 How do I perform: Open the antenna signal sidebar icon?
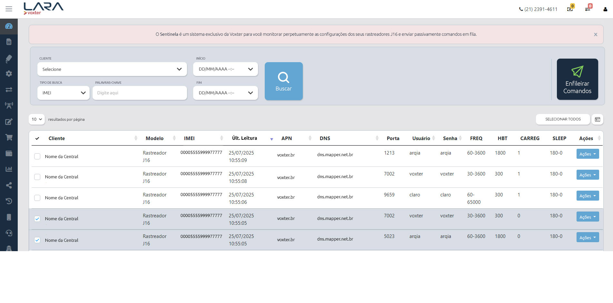pyautogui.click(x=9, y=105)
